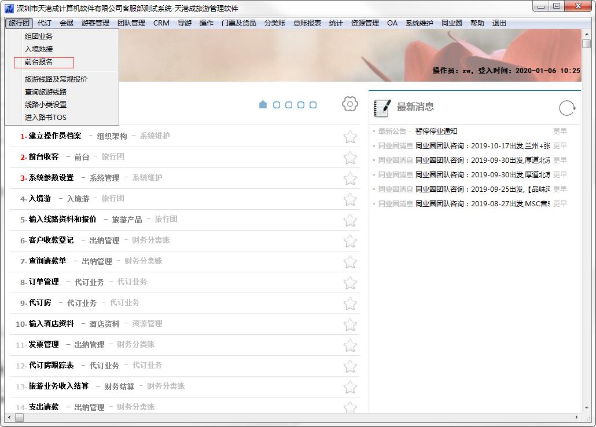Click the settings gear icon
The height and width of the screenshot is (427, 596).
[349, 104]
